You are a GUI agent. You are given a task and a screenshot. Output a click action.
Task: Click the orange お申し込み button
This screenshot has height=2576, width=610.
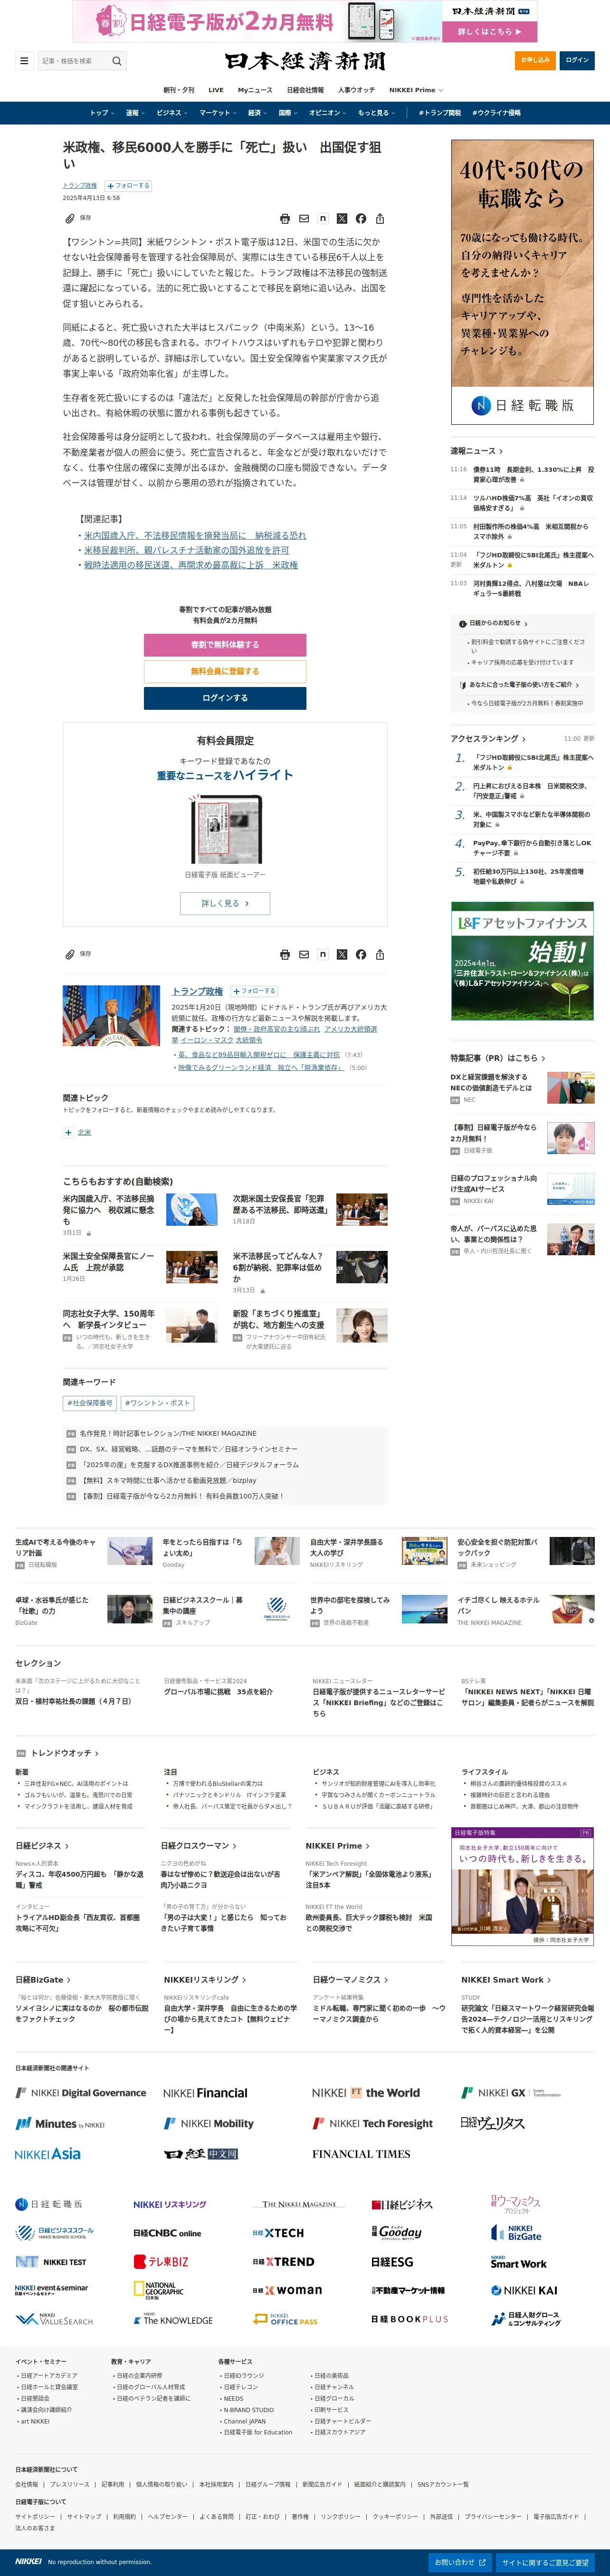pyautogui.click(x=535, y=60)
